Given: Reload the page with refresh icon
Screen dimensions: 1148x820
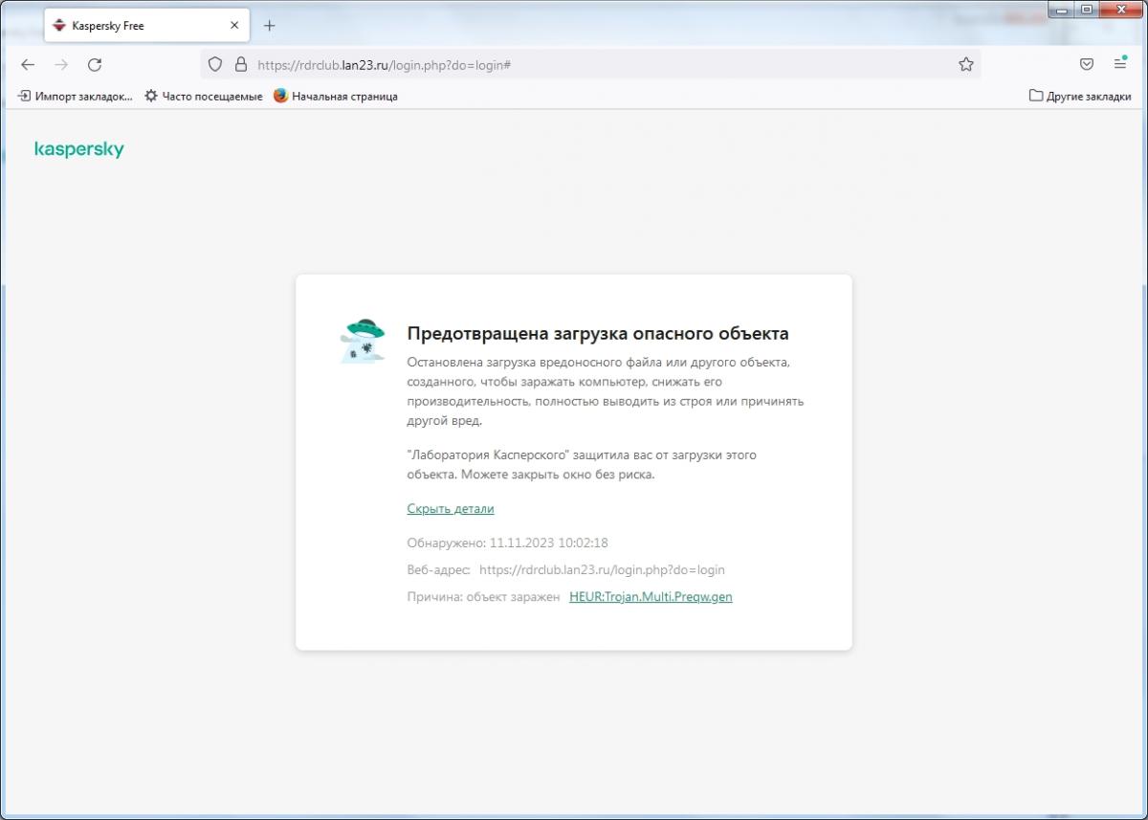Looking at the screenshot, I should click(x=95, y=64).
